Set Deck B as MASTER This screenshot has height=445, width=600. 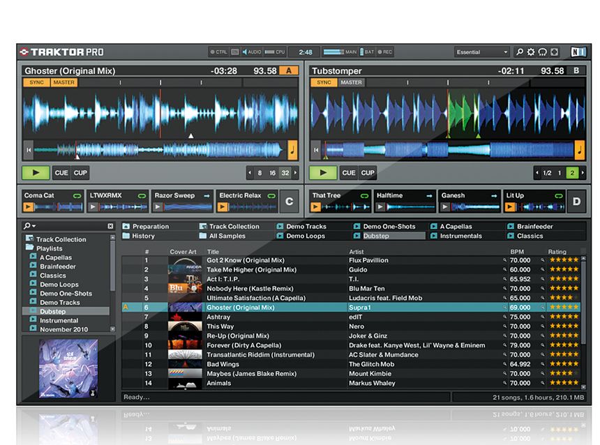[351, 82]
